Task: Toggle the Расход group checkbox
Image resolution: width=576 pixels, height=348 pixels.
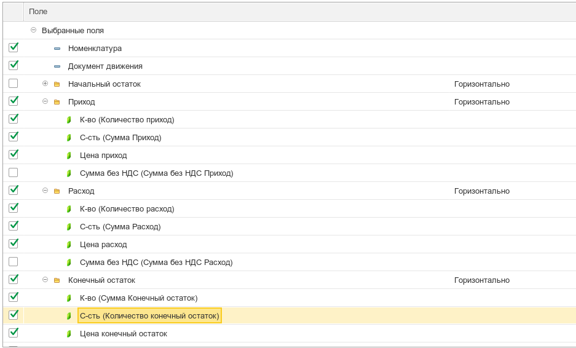Action: click(x=14, y=191)
